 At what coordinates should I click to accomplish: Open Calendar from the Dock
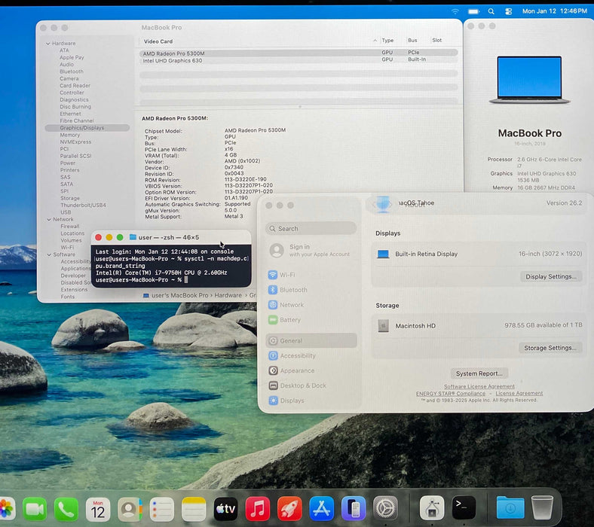pos(98,509)
